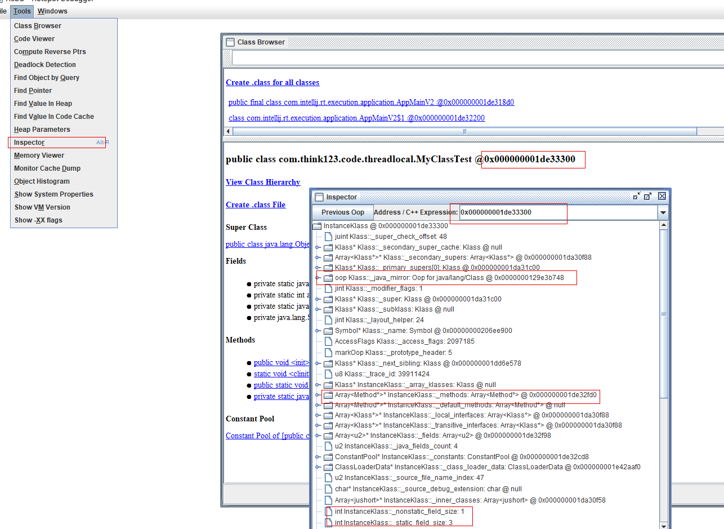The height and width of the screenshot is (529, 724).
Task: Click the Inspector scrollbar down arrow
Action: pyautogui.click(x=664, y=525)
